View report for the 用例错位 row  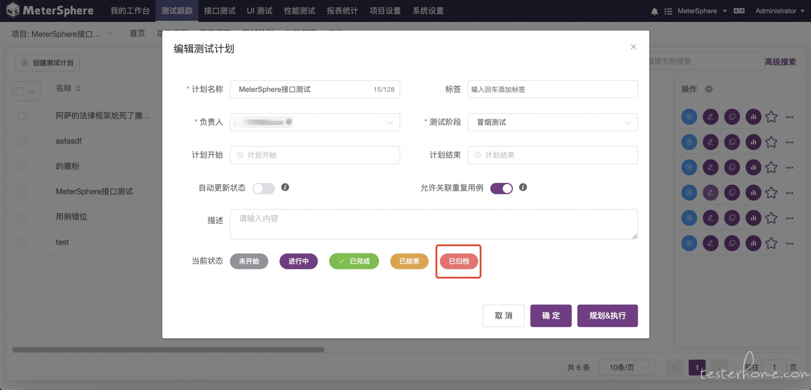753,218
